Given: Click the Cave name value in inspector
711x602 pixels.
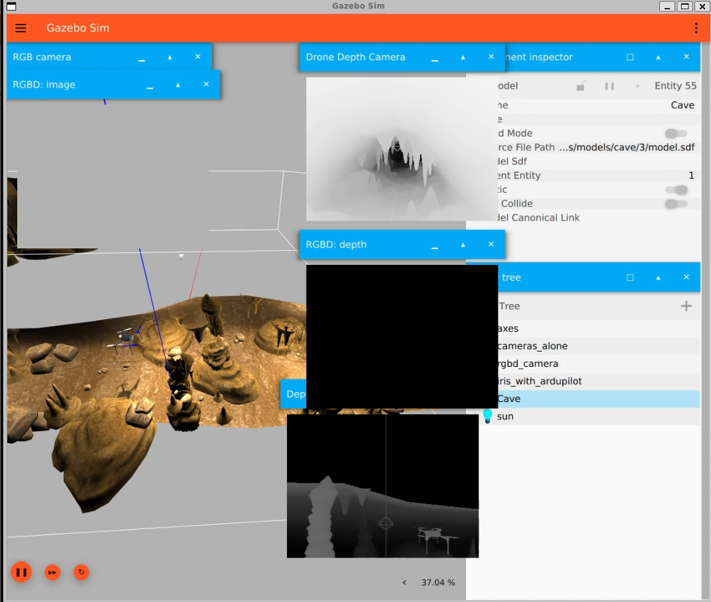Looking at the screenshot, I should pyautogui.click(x=683, y=105).
